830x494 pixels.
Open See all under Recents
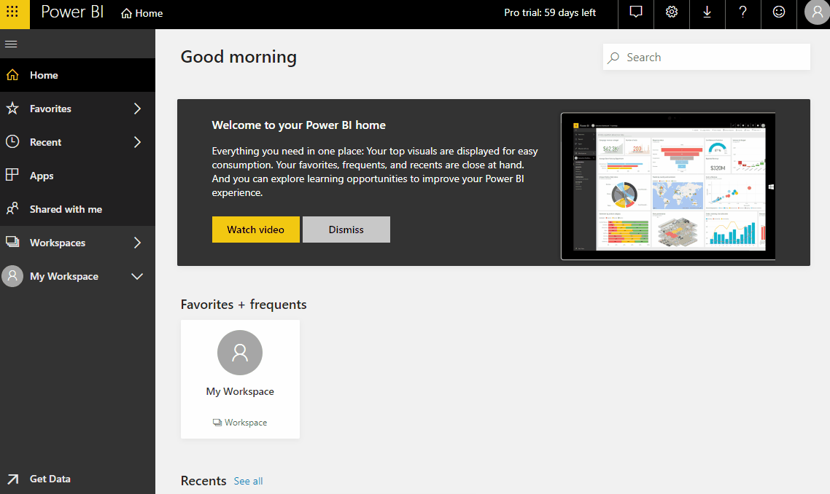pyautogui.click(x=248, y=481)
